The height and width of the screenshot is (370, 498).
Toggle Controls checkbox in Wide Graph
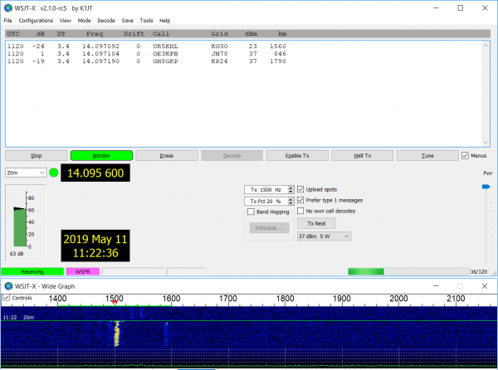7,298
